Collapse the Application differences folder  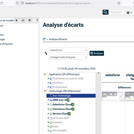(45, 74)
